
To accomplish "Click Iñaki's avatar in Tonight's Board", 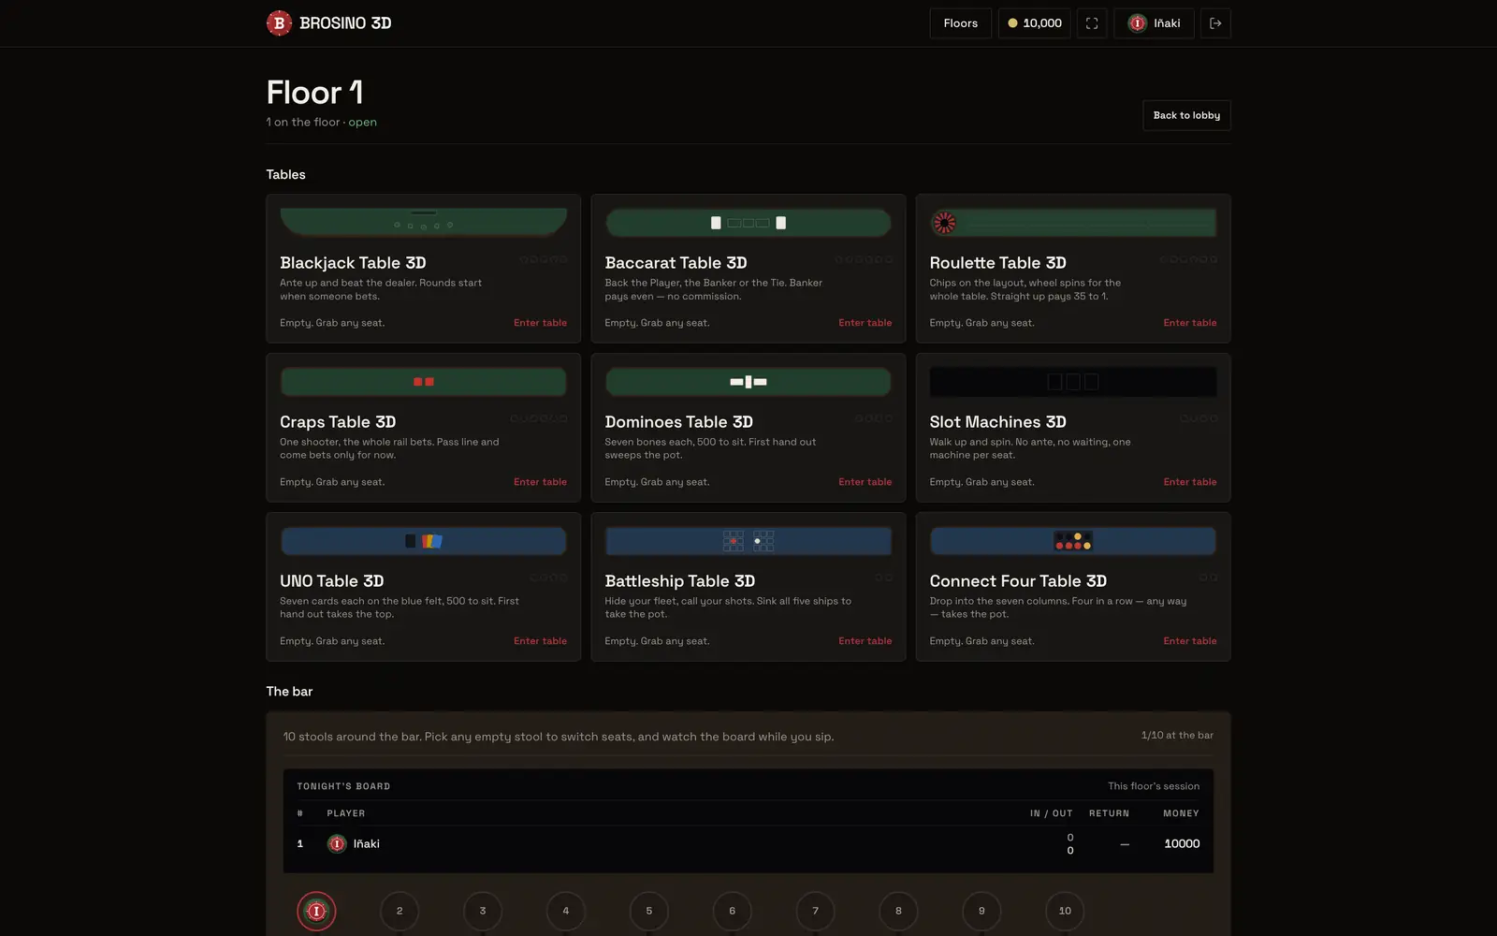I will pyautogui.click(x=337, y=843).
